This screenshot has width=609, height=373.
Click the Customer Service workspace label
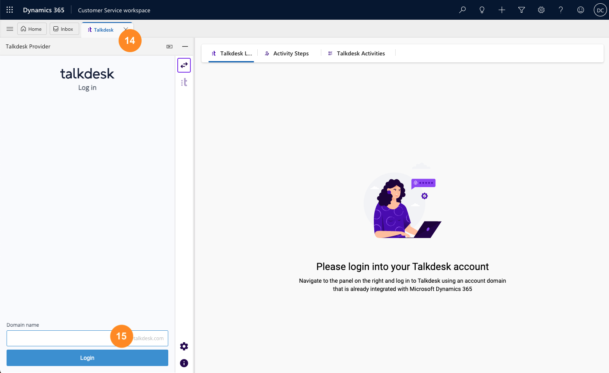click(x=114, y=10)
